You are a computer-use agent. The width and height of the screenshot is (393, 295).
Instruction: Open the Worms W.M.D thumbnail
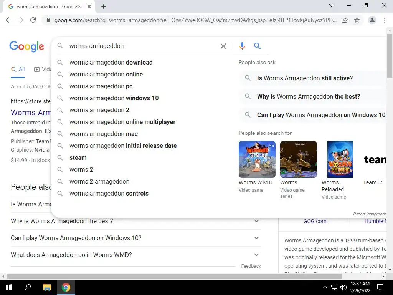(257, 159)
